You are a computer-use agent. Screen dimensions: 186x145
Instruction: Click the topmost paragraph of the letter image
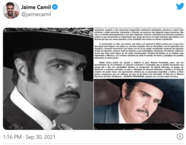tap(139, 34)
